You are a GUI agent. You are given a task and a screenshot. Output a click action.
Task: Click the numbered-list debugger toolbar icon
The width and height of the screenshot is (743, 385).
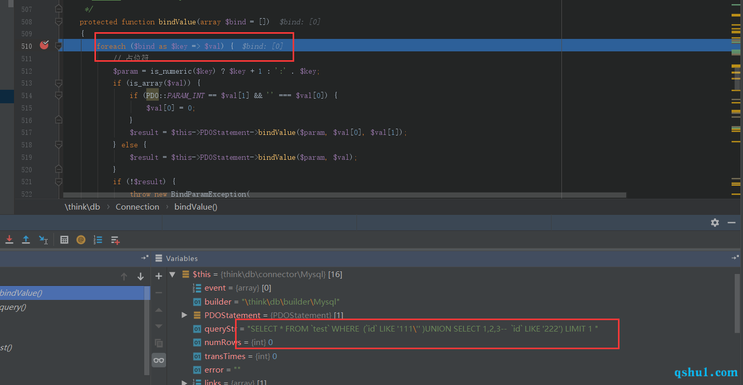coord(98,240)
